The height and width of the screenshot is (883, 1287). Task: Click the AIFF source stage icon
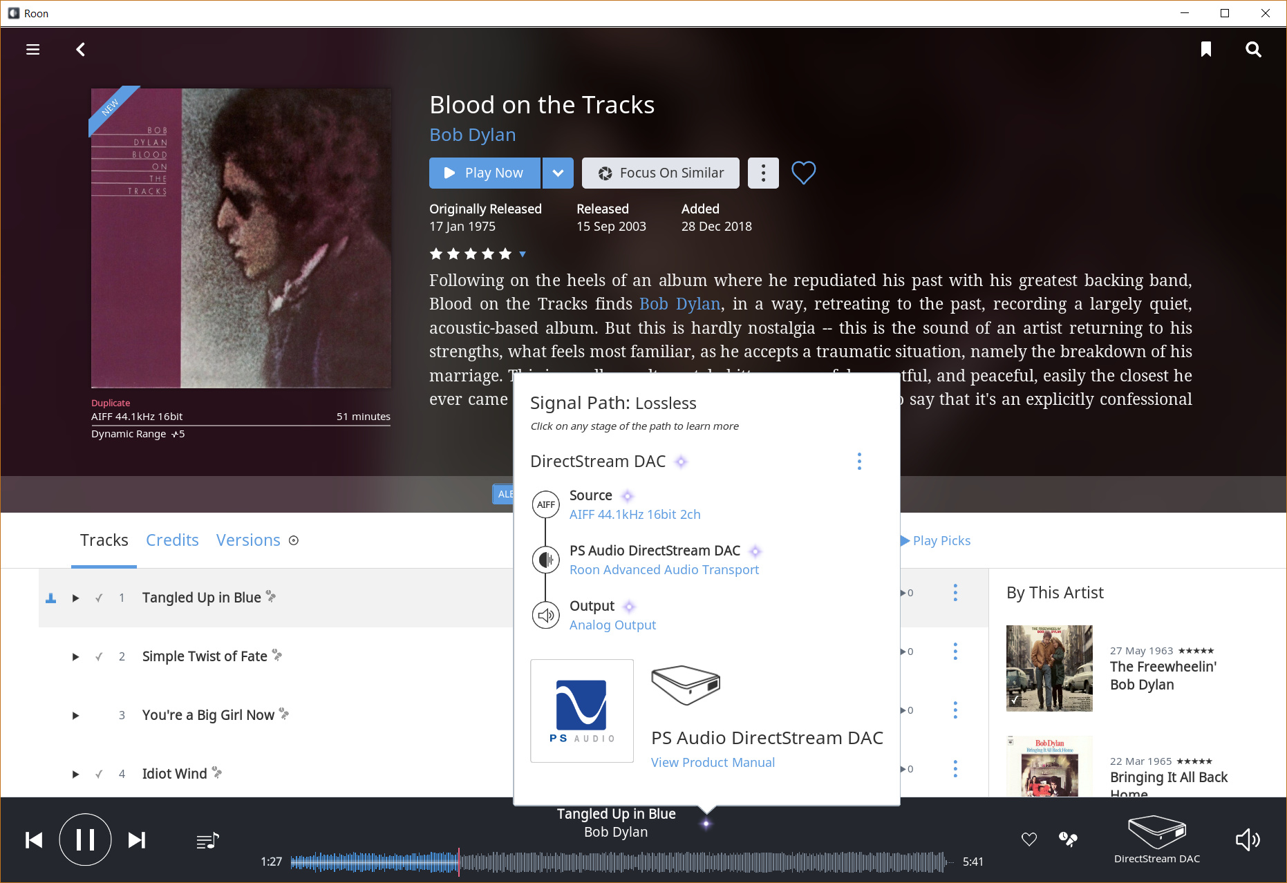click(x=546, y=504)
